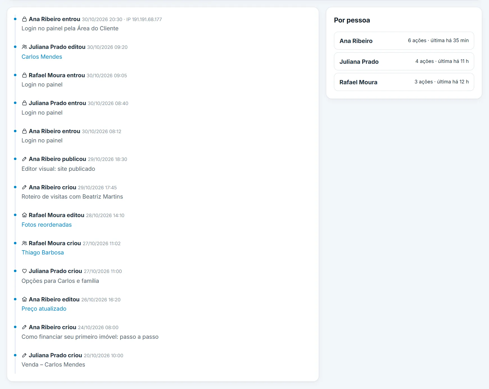Select Ana Ribeiro card in Por pessoa
489x389 pixels.
point(404,41)
